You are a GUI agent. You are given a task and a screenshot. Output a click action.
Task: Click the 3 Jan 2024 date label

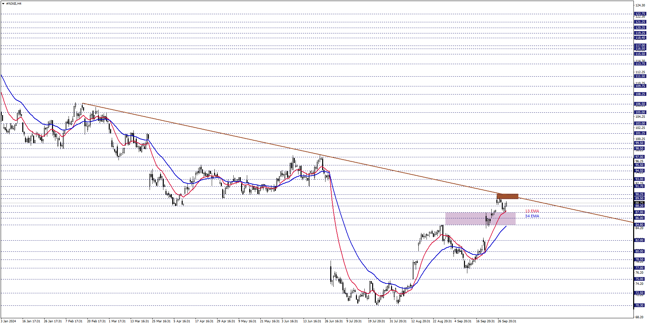8,321
